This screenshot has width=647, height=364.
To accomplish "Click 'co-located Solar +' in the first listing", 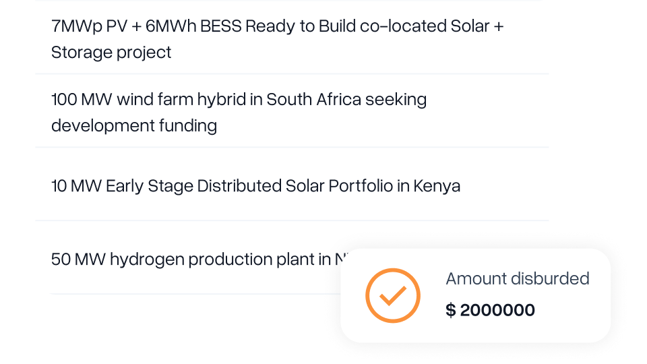I will coord(431,26).
